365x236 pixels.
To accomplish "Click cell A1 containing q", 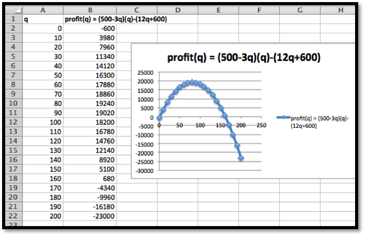I will tap(42, 19).
